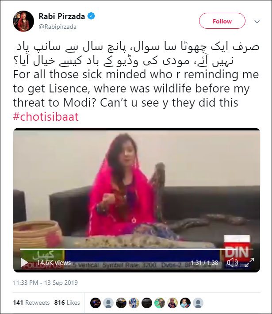
Task: Click the last gray default liker avatar
Action: (x=198, y=303)
